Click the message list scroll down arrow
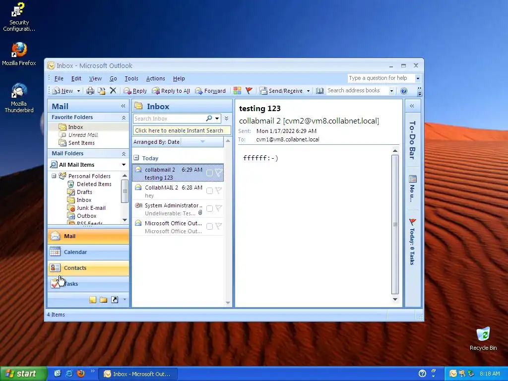Screen dimensions: 508x381 [228, 303]
